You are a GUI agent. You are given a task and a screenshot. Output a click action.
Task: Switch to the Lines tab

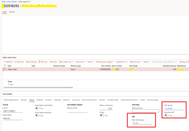coord(4,12)
